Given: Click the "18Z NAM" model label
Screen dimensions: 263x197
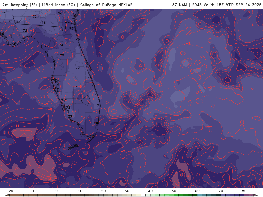Looking at the screenshot, I should pyautogui.click(x=178, y=5).
